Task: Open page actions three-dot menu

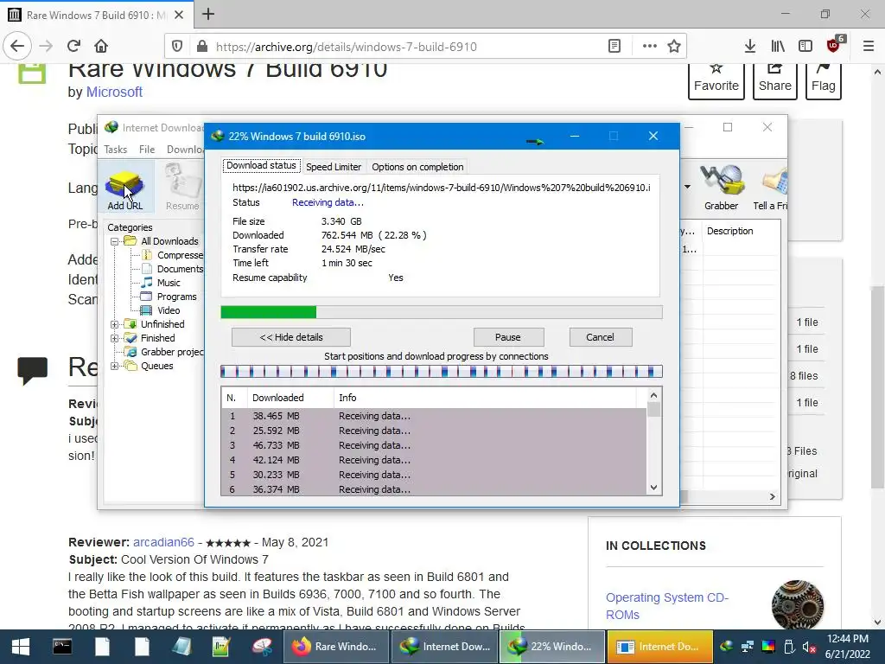Action: (x=650, y=47)
